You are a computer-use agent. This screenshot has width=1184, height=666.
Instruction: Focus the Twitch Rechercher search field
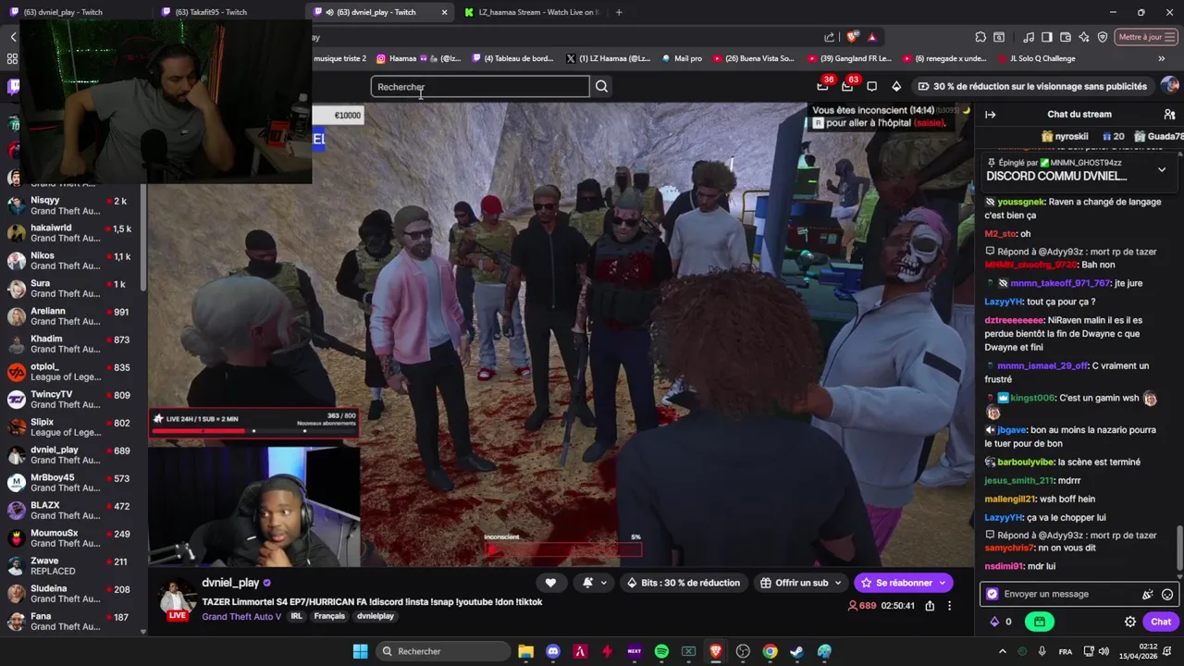pos(480,87)
